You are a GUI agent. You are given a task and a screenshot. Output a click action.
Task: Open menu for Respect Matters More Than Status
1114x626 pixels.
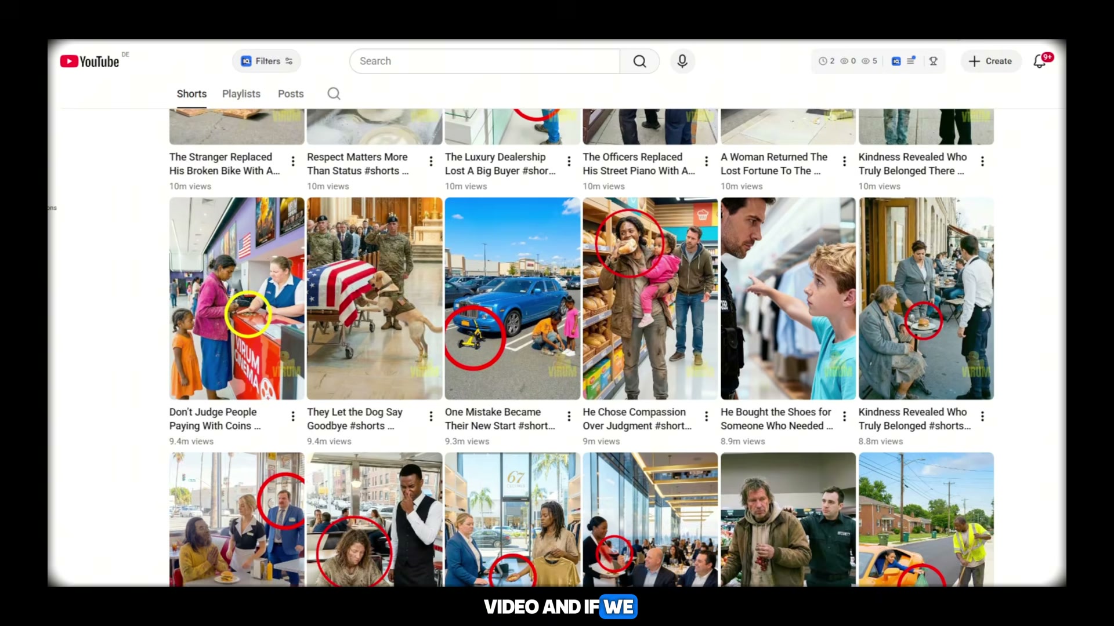[431, 161]
